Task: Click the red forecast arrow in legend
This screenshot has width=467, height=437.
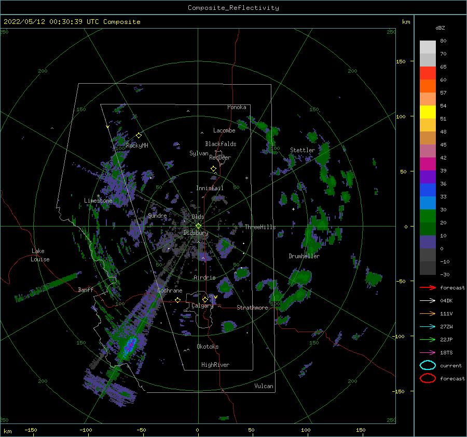Action: point(428,287)
